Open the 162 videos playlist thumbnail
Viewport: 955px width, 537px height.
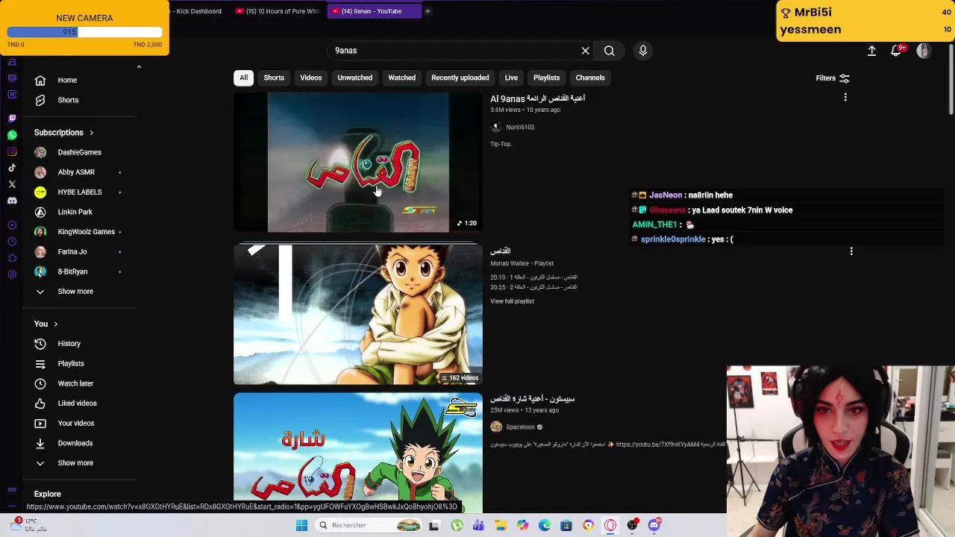(x=358, y=315)
